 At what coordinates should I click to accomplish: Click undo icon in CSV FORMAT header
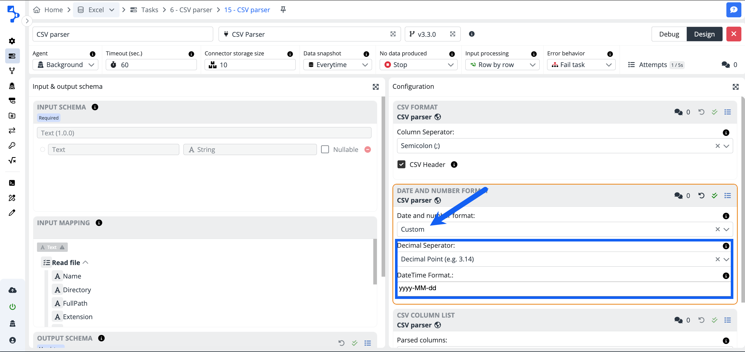coord(701,112)
